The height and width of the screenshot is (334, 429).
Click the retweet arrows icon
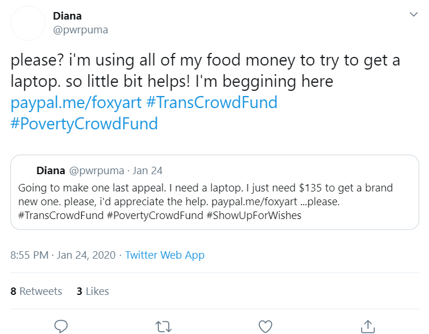point(164,327)
